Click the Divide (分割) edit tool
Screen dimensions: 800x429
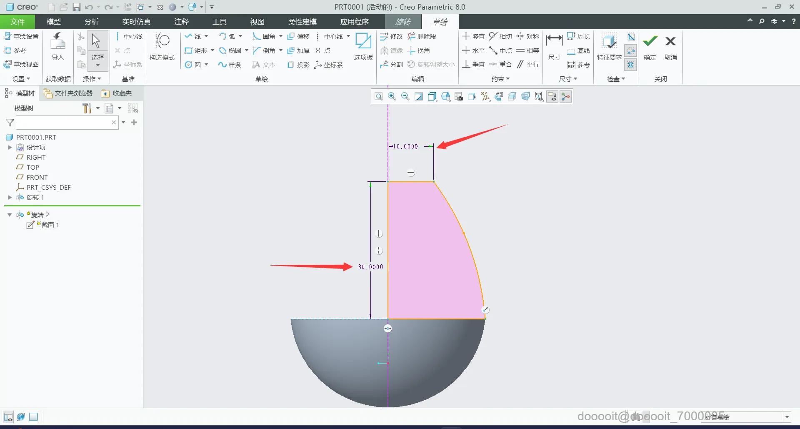point(392,65)
